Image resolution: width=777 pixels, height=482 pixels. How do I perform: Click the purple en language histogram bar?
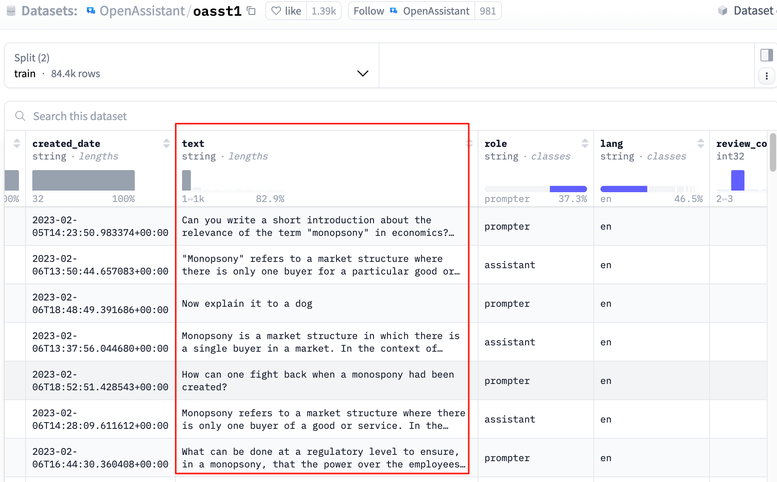click(x=624, y=189)
